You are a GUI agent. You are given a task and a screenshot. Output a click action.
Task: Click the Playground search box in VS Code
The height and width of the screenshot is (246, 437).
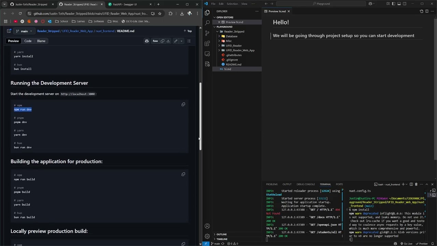click(321, 4)
